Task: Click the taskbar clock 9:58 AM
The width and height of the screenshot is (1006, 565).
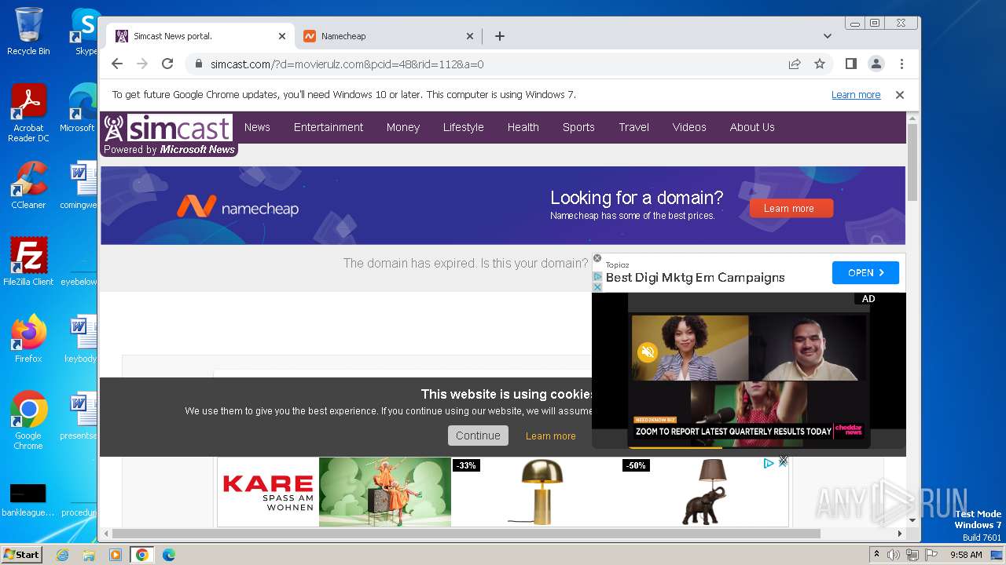Action: tap(966, 555)
